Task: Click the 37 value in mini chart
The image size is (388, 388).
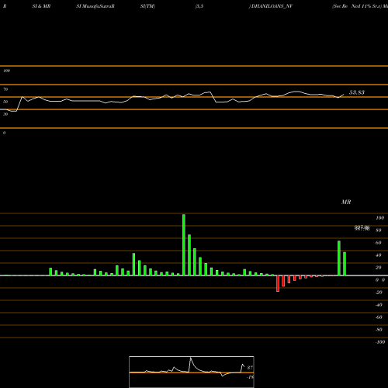Action: click(x=250, y=368)
